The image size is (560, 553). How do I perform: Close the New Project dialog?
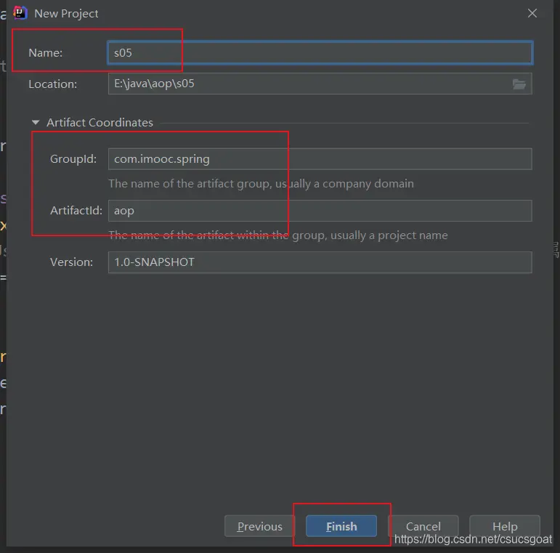coord(532,13)
